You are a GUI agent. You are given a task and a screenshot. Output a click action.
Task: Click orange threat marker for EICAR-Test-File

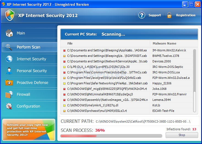pos(64,111)
